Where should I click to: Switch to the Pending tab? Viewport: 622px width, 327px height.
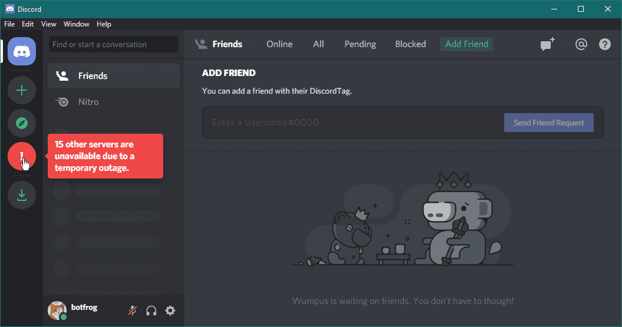click(x=360, y=44)
